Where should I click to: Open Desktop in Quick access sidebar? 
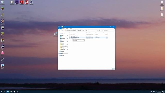[x=63, y=37]
